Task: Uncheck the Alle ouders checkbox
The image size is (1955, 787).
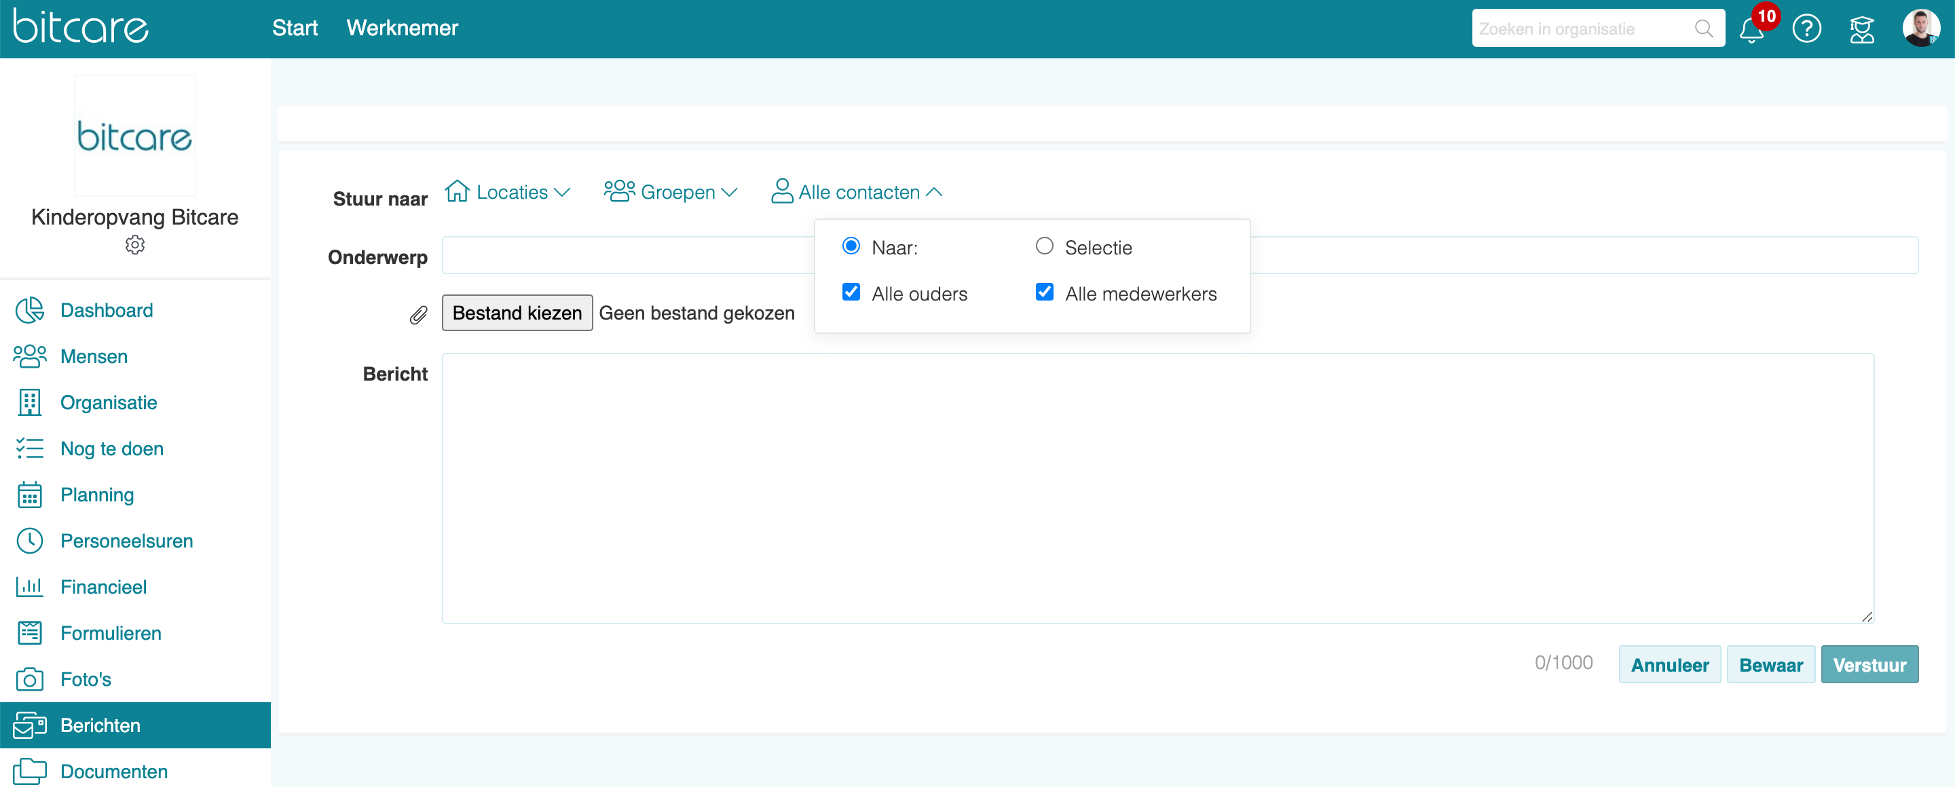Action: coord(851,292)
